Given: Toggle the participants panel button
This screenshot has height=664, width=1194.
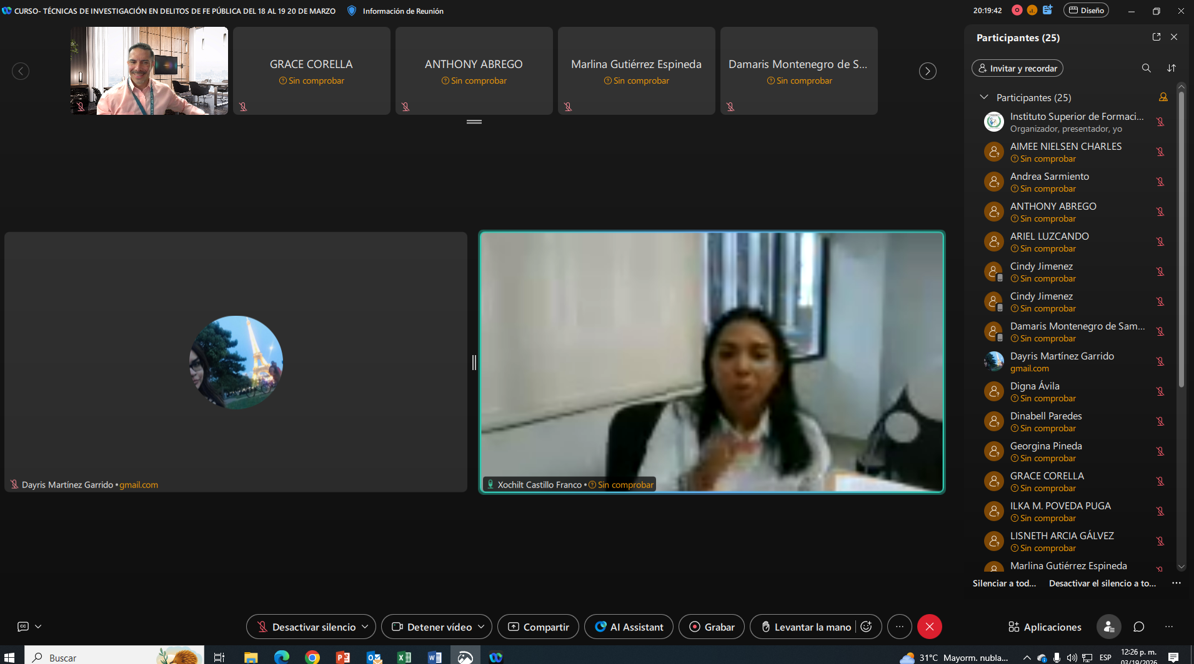Looking at the screenshot, I should click(x=1108, y=627).
